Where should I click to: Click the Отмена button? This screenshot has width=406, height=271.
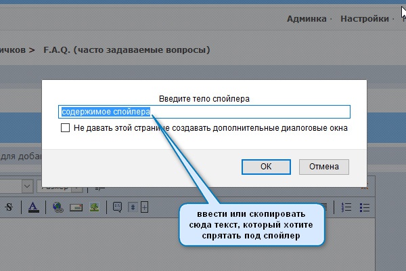(x=324, y=167)
